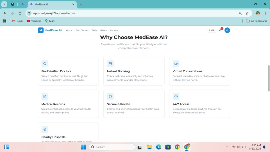Open the Maps bookmark
Screen dimensions: 270x152
[x=50, y=21]
